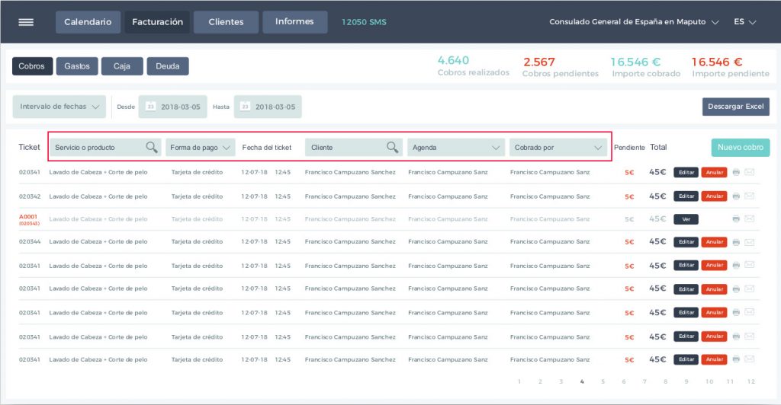Expand the Forma de pago filter
The image size is (781, 405).
[201, 148]
